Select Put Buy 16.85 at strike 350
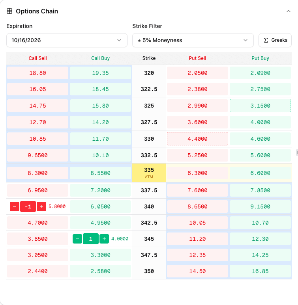Image resolution: width=298 pixels, height=305 pixels. 260,271
